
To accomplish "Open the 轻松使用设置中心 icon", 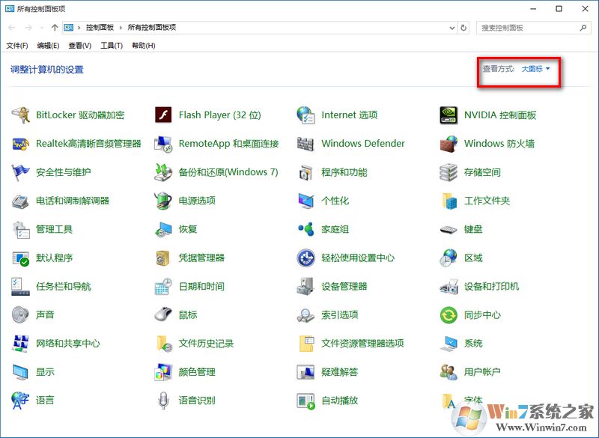I will pyautogui.click(x=306, y=258).
